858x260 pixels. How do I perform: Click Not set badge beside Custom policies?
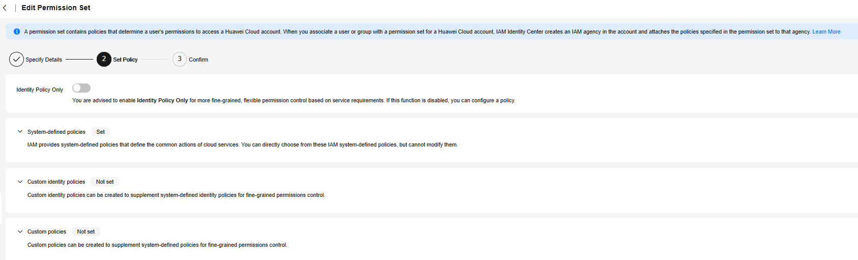pyautogui.click(x=86, y=232)
